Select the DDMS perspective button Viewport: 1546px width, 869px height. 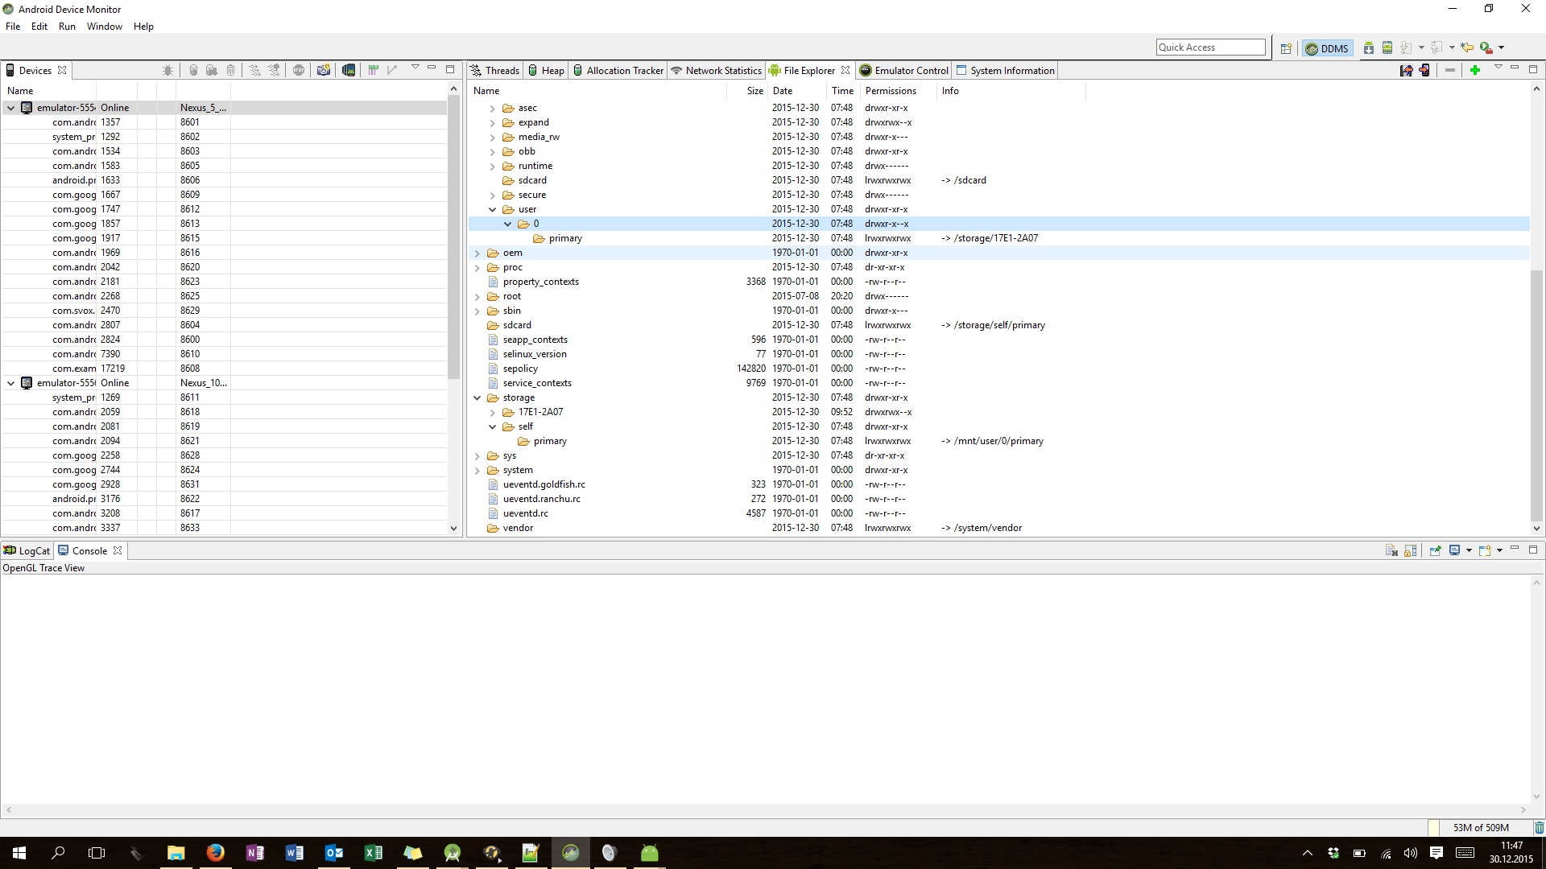1326,48
